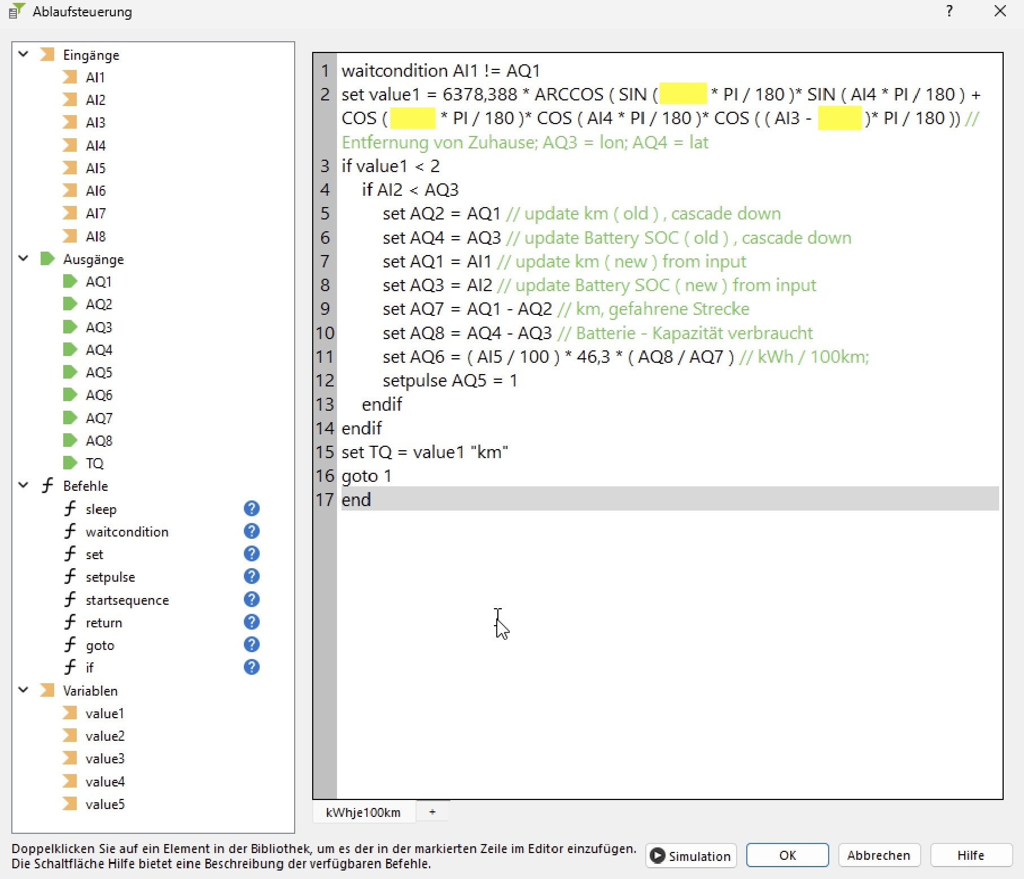The width and height of the screenshot is (1024, 879).
Task: Click the help icon for set command
Action: click(x=251, y=553)
